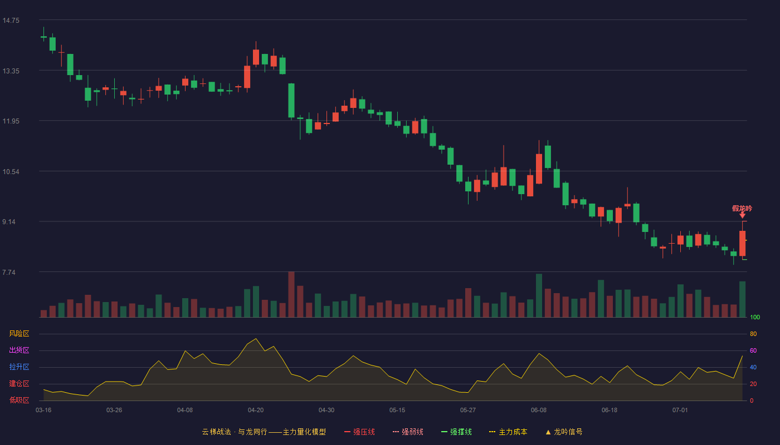Click the 13.35 price axis label

(x=11, y=71)
